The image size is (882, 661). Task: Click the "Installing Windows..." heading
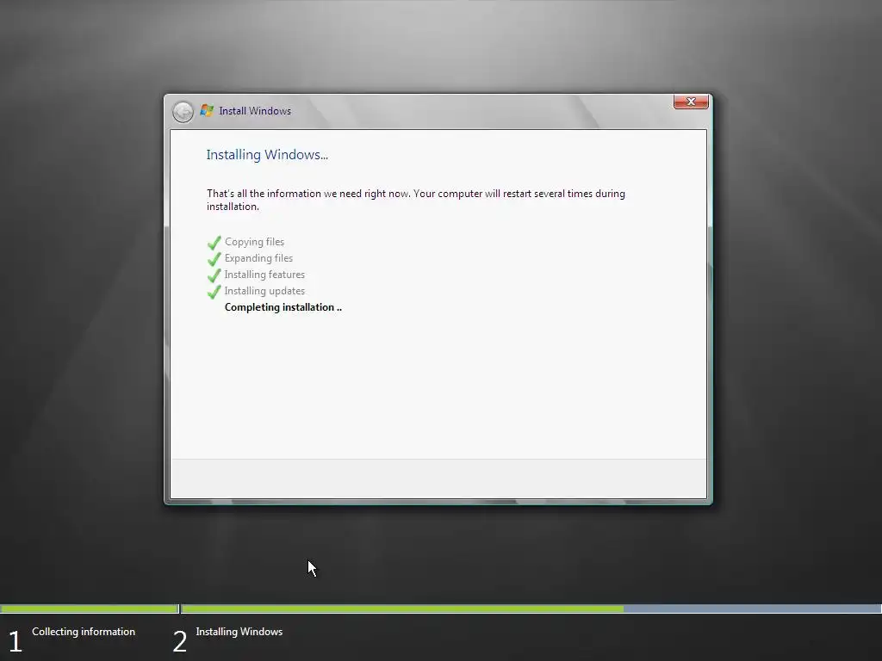267,155
